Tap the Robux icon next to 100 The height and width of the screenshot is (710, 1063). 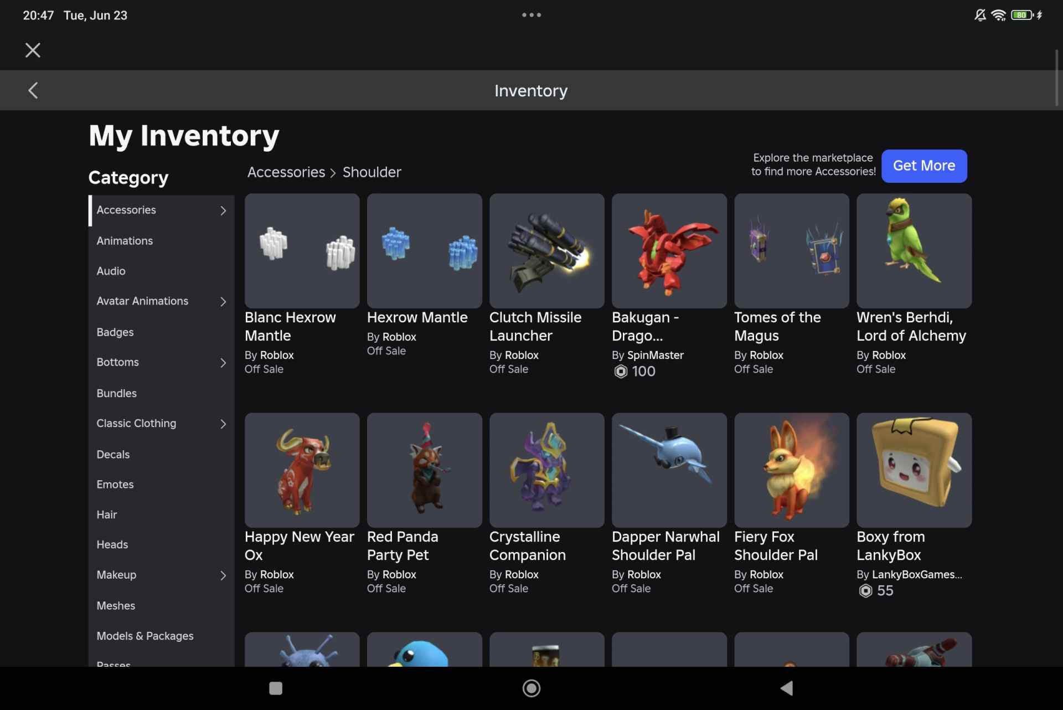621,372
